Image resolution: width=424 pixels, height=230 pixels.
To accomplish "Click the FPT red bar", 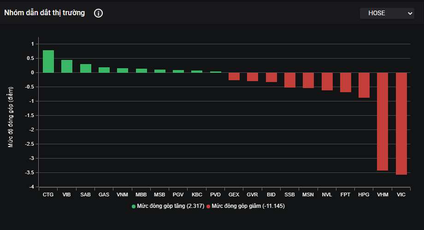I will [x=346, y=82].
